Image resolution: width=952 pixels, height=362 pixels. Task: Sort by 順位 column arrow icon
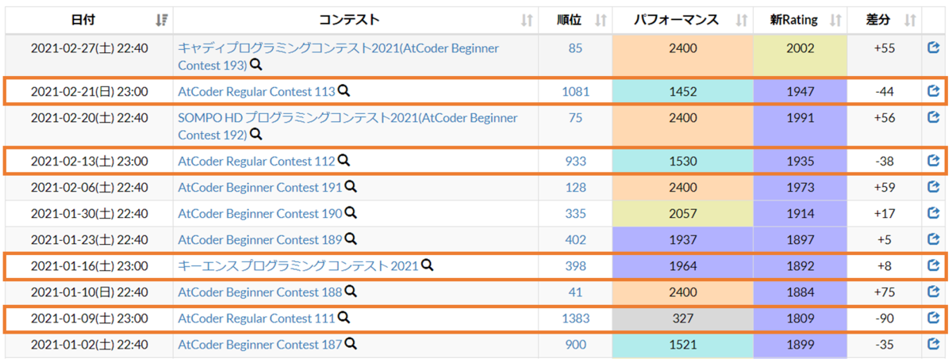601,20
